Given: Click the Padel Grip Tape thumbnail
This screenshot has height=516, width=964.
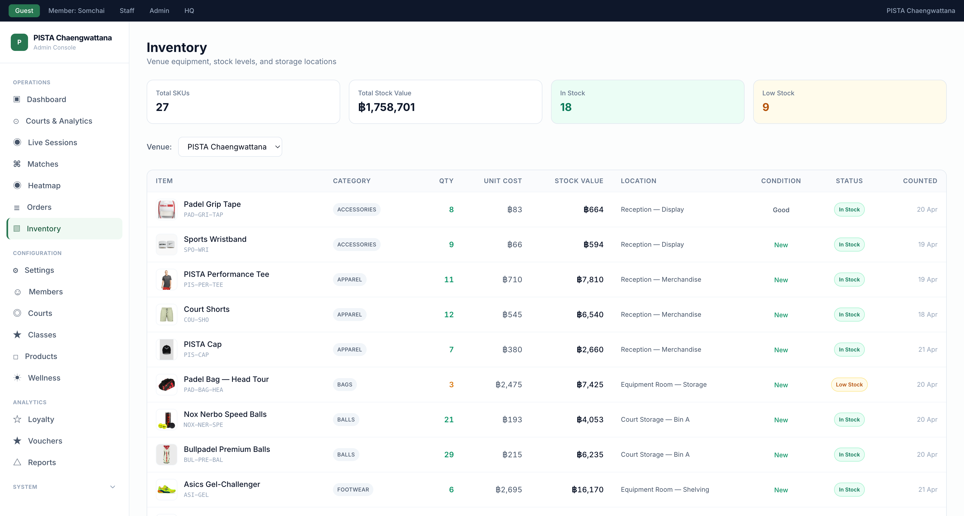Looking at the screenshot, I should 167,210.
